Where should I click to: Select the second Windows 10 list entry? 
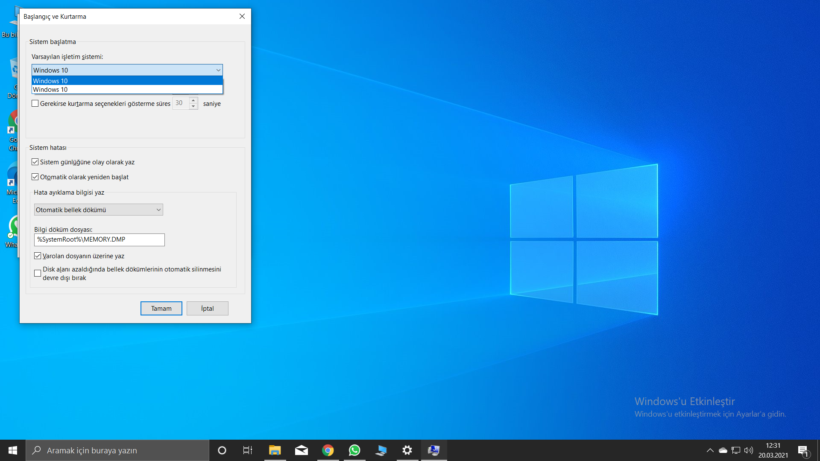pyautogui.click(x=127, y=90)
